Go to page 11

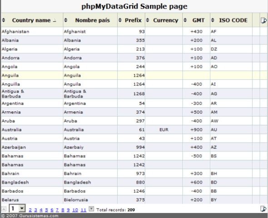(84, 210)
